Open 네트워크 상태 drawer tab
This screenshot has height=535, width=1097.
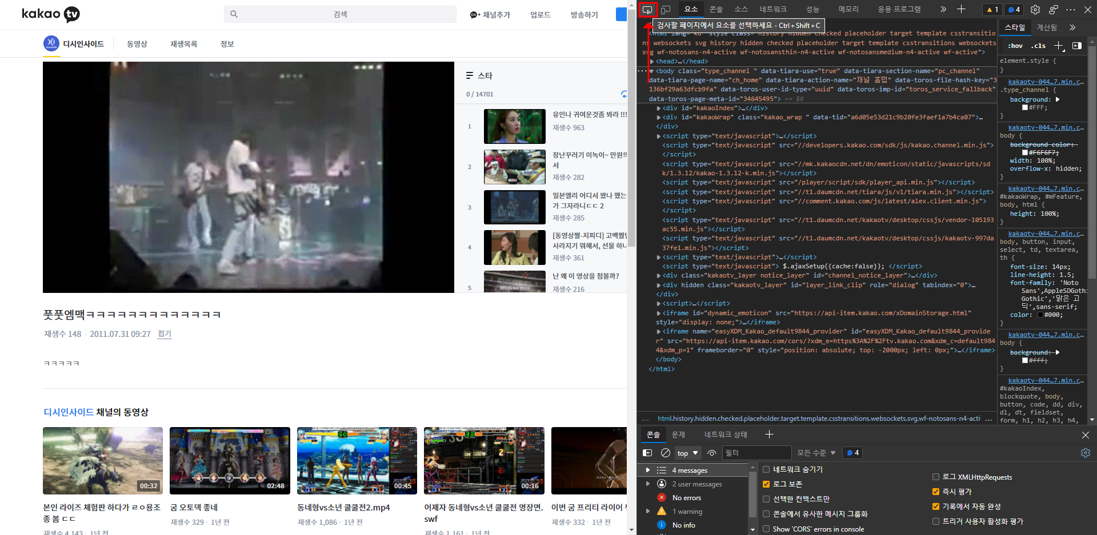click(726, 435)
